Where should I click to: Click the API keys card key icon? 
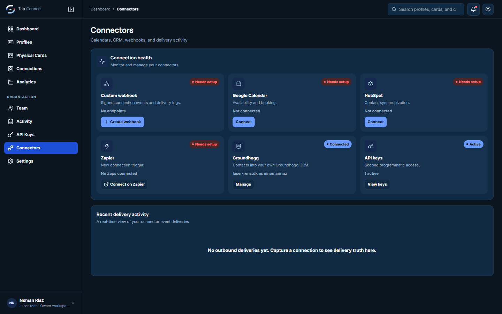tap(371, 146)
